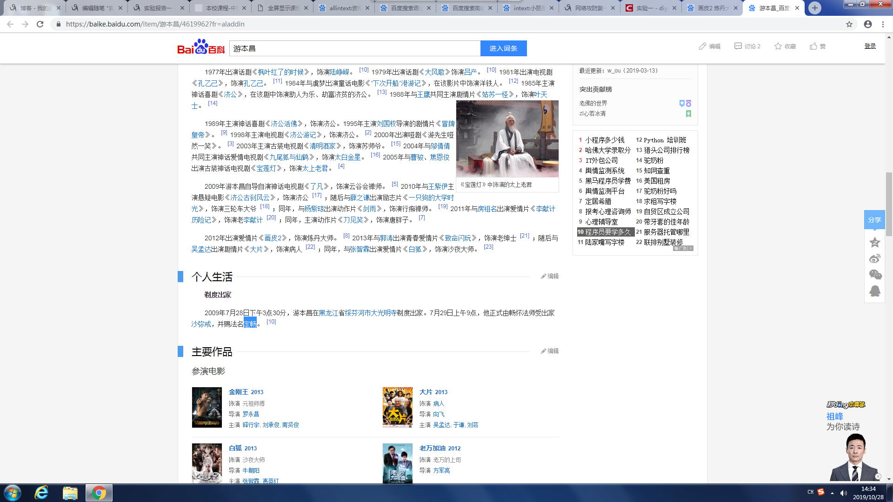Screen dimensions: 893x502
Task: Reload the page in Chrome
Action: click(x=40, y=24)
